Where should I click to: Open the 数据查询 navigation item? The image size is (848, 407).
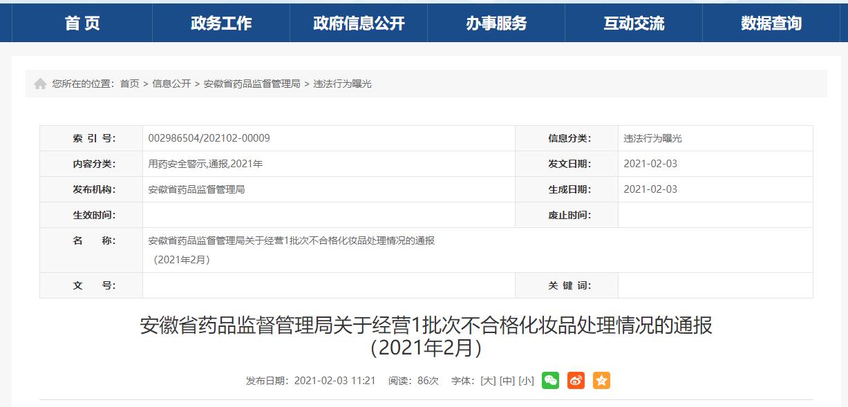tap(771, 23)
